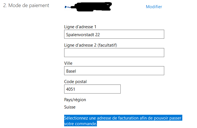Click the 'Ligne d'adresse 2 (facultatif)' label

click(x=90, y=45)
